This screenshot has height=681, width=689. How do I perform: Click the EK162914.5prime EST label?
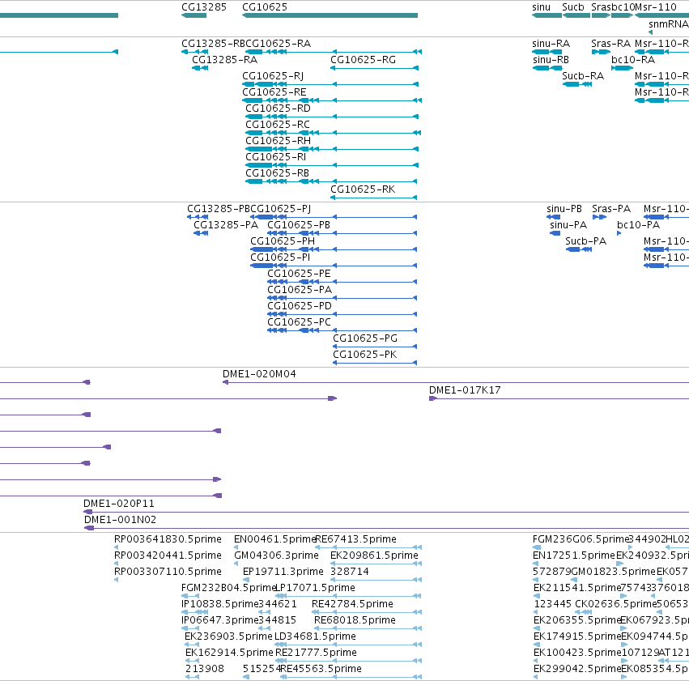(229, 653)
